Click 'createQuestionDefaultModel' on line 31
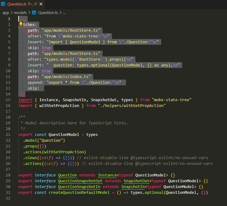227x206 pixels. pyautogui.click(x=79, y=193)
